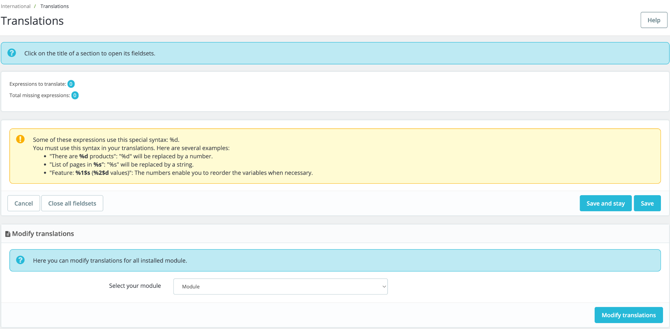Viewport: 670px width, 329px height.
Task: Click the yellow exclamation warning icon
Action: pos(20,139)
